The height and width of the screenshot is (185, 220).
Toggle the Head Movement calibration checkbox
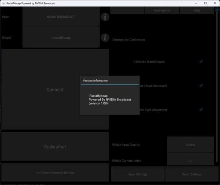coord(201,85)
